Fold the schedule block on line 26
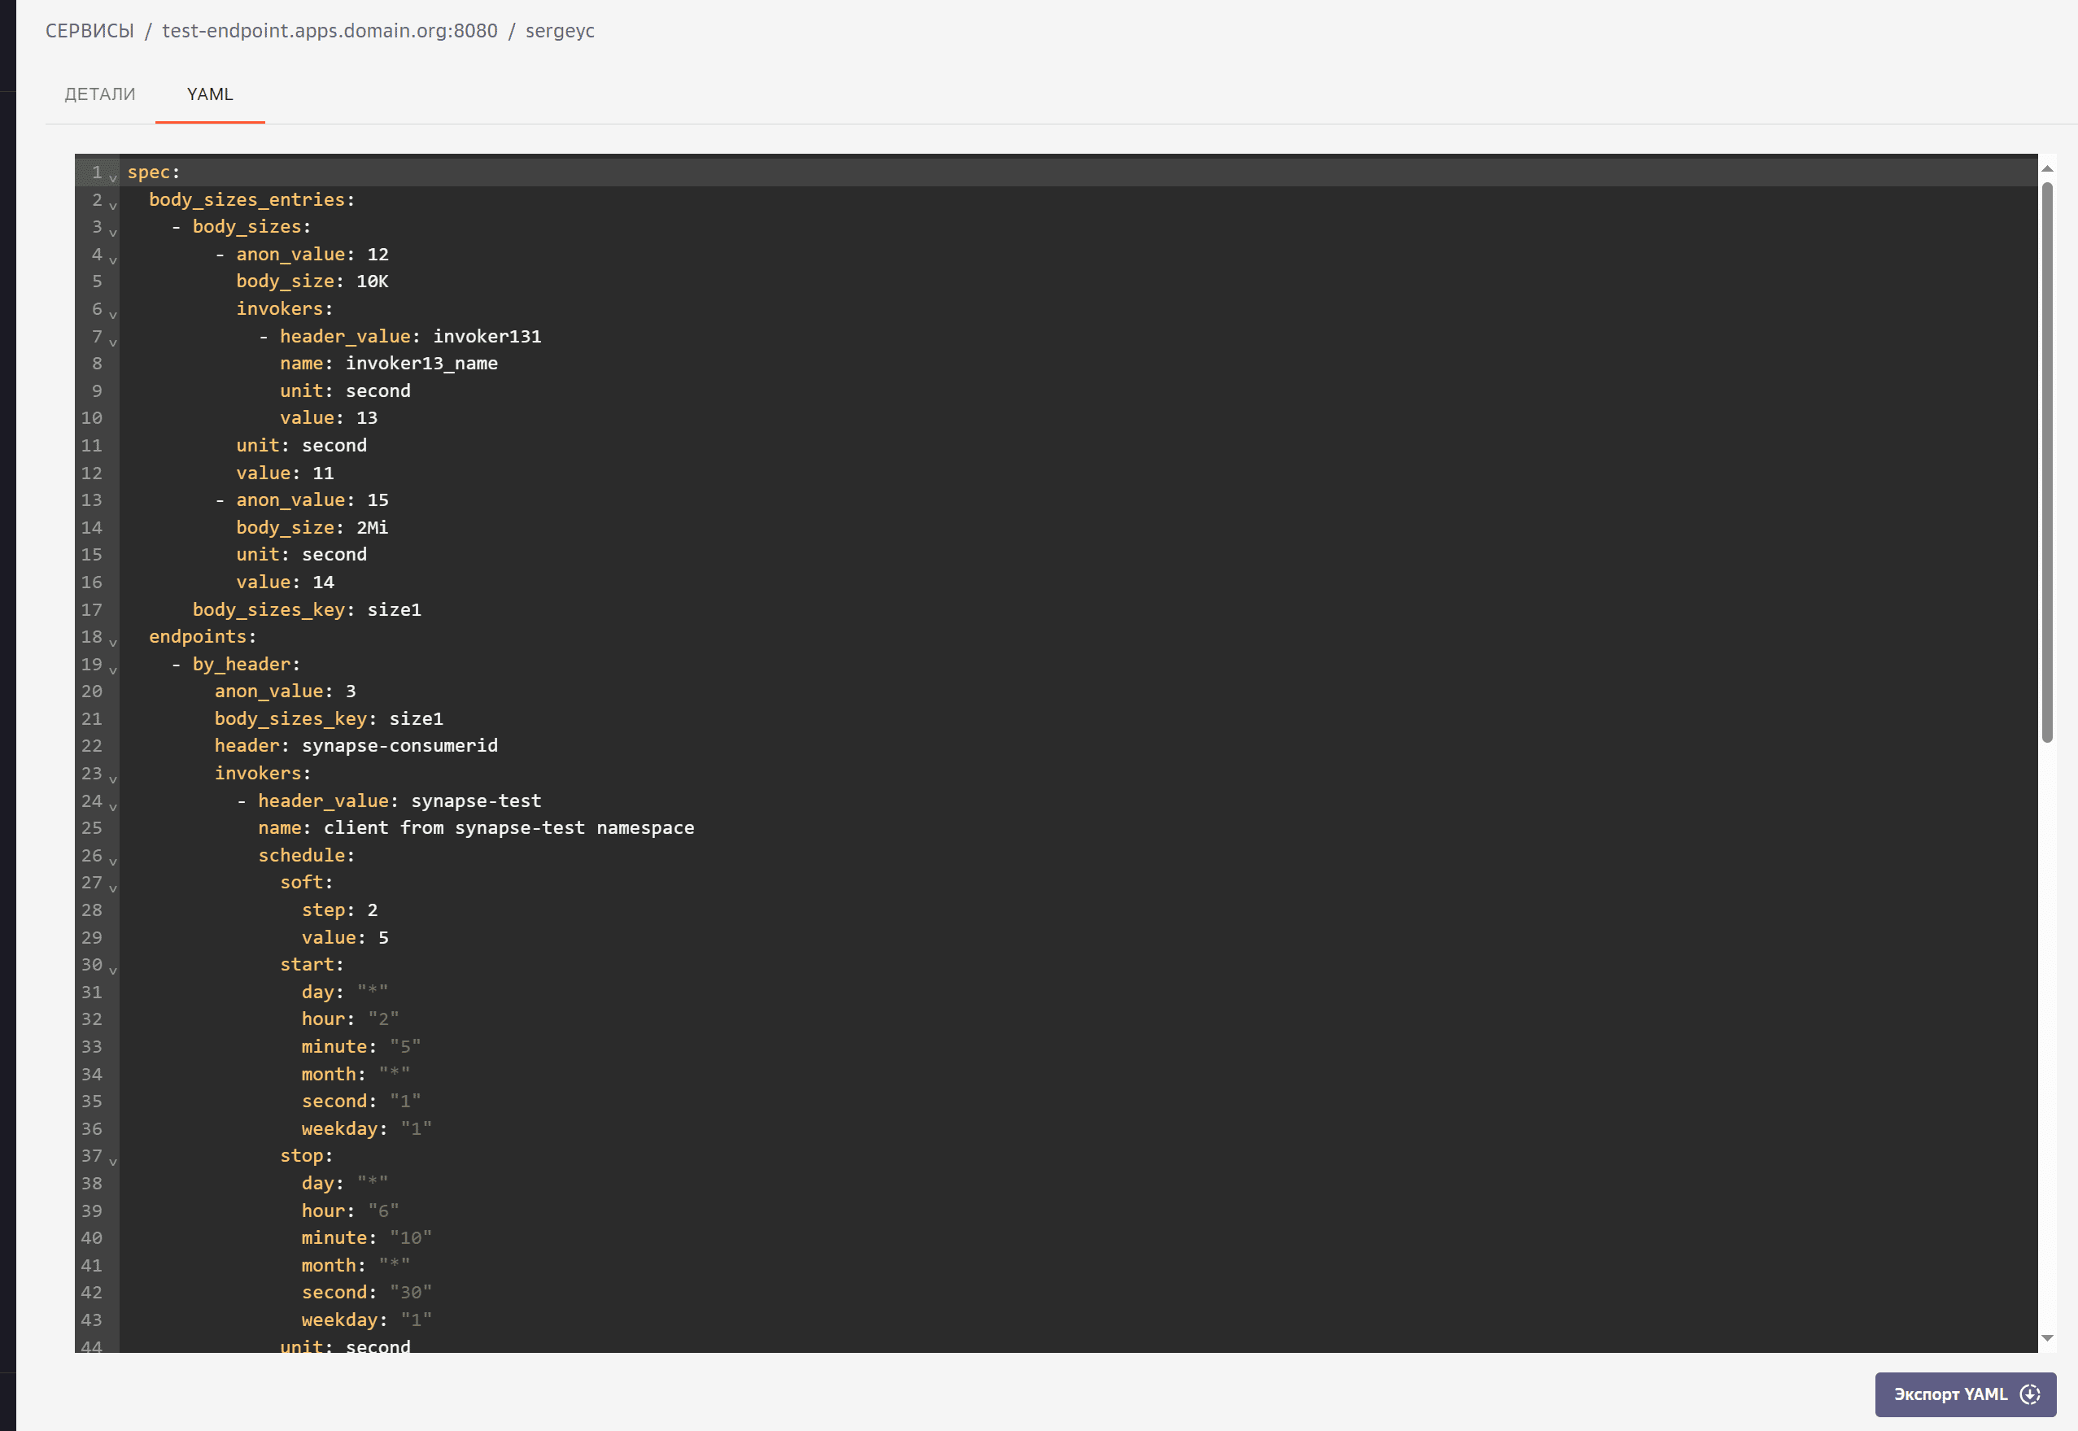 (x=113, y=861)
